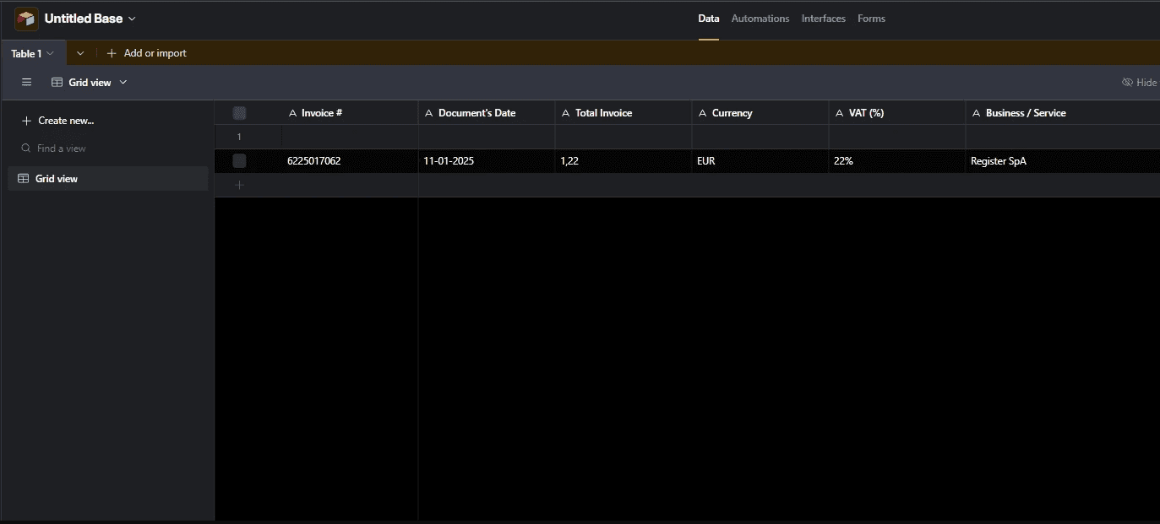
Task: Select cell 1,22 in Total Invoice
Action: [x=624, y=161]
